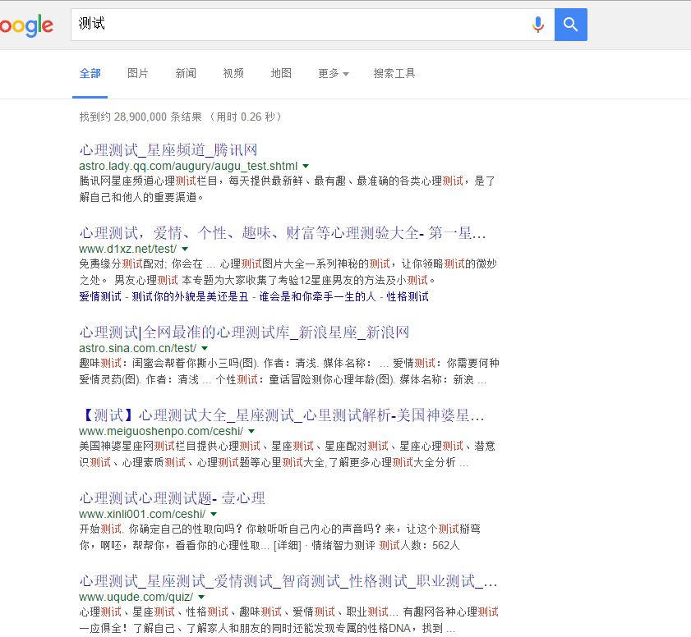Expand arrow next to astro.sina.com.cn/test/
Image resolution: width=691 pixels, height=637 pixels.
click(204, 349)
